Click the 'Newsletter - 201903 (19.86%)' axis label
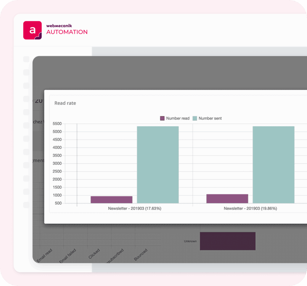 click(x=250, y=208)
